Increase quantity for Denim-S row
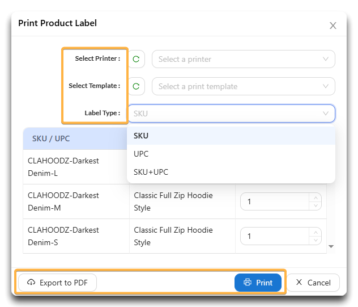The width and height of the screenshot is (358, 307). (x=316, y=232)
